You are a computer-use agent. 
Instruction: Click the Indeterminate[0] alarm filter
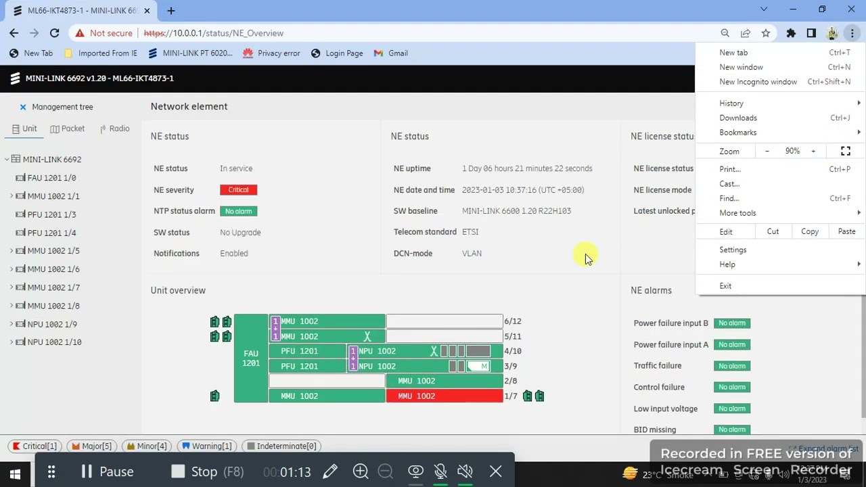(281, 446)
